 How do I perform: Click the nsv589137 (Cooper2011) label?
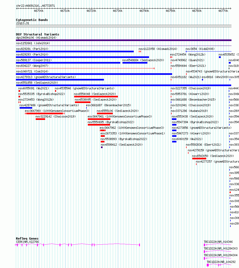click(34, 60)
